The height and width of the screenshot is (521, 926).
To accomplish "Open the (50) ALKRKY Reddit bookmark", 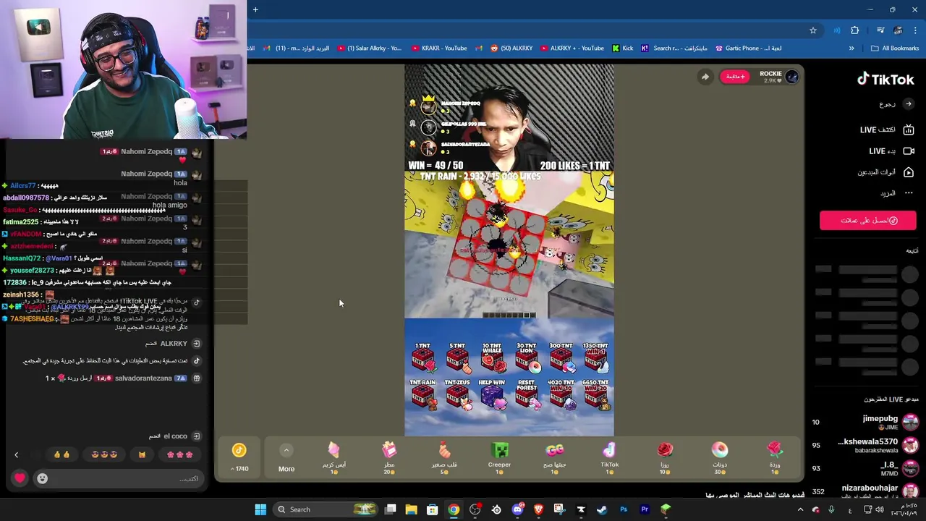I will 511,48.
